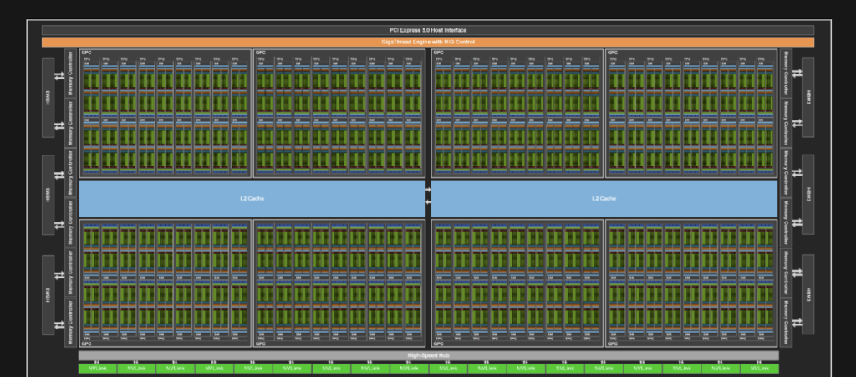The image size is (856, 377).
Task: Click the lower-right HBM3 block
Action: pos(808,294)
